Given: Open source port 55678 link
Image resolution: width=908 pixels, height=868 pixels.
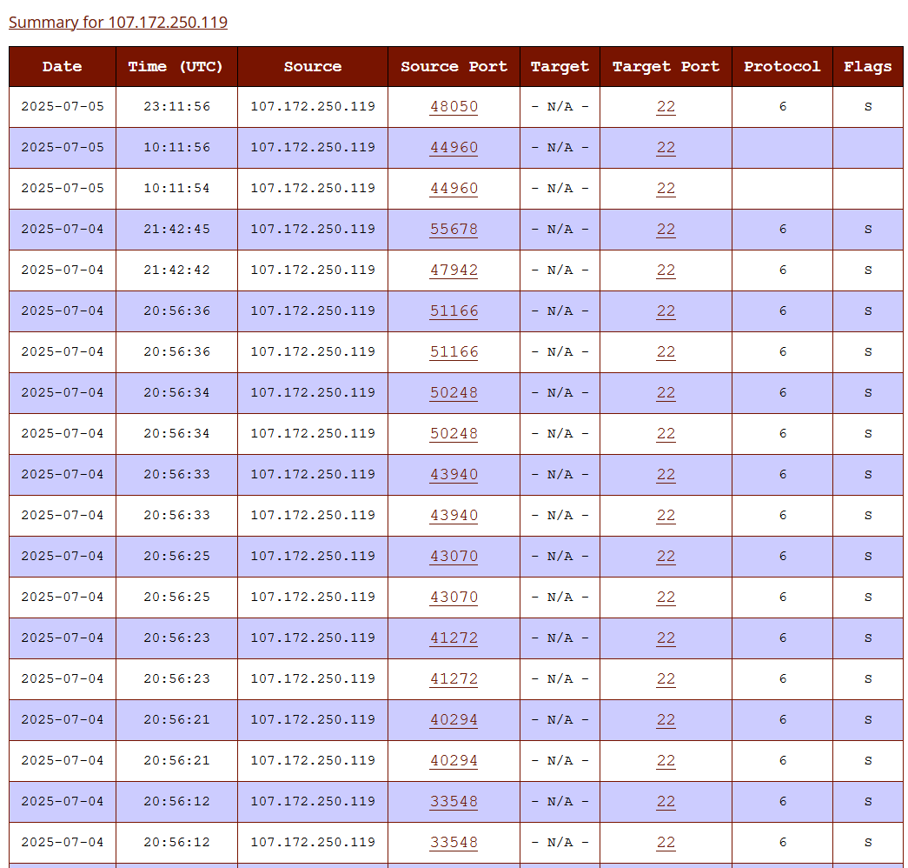Looking at the screenshot, I should click(x=454, y=229).
